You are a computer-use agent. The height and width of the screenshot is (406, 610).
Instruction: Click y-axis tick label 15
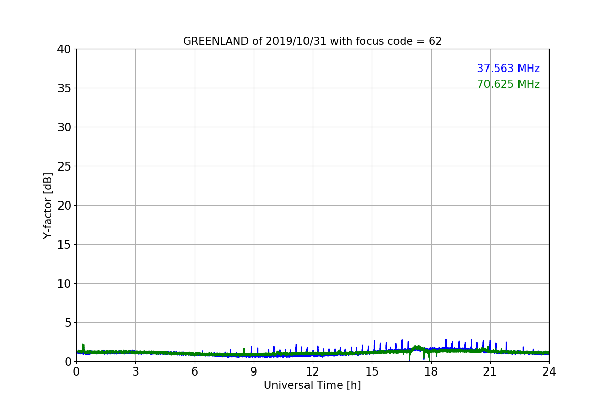click(x=64, y=245)
